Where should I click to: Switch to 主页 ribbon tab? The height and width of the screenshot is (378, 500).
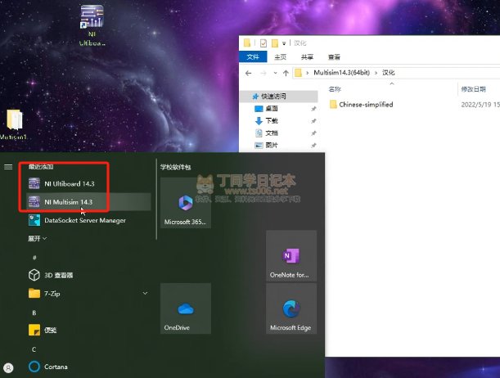281,57
